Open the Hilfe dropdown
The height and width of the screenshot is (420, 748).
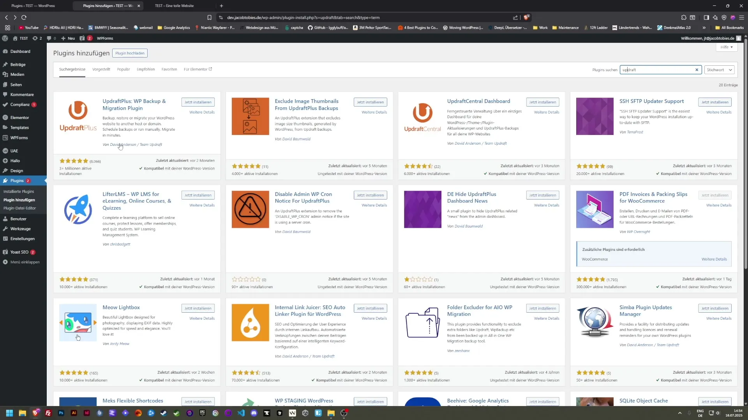click(x=726, y=47)
